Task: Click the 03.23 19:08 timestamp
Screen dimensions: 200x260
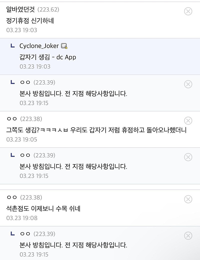Action: click(22, 218)
